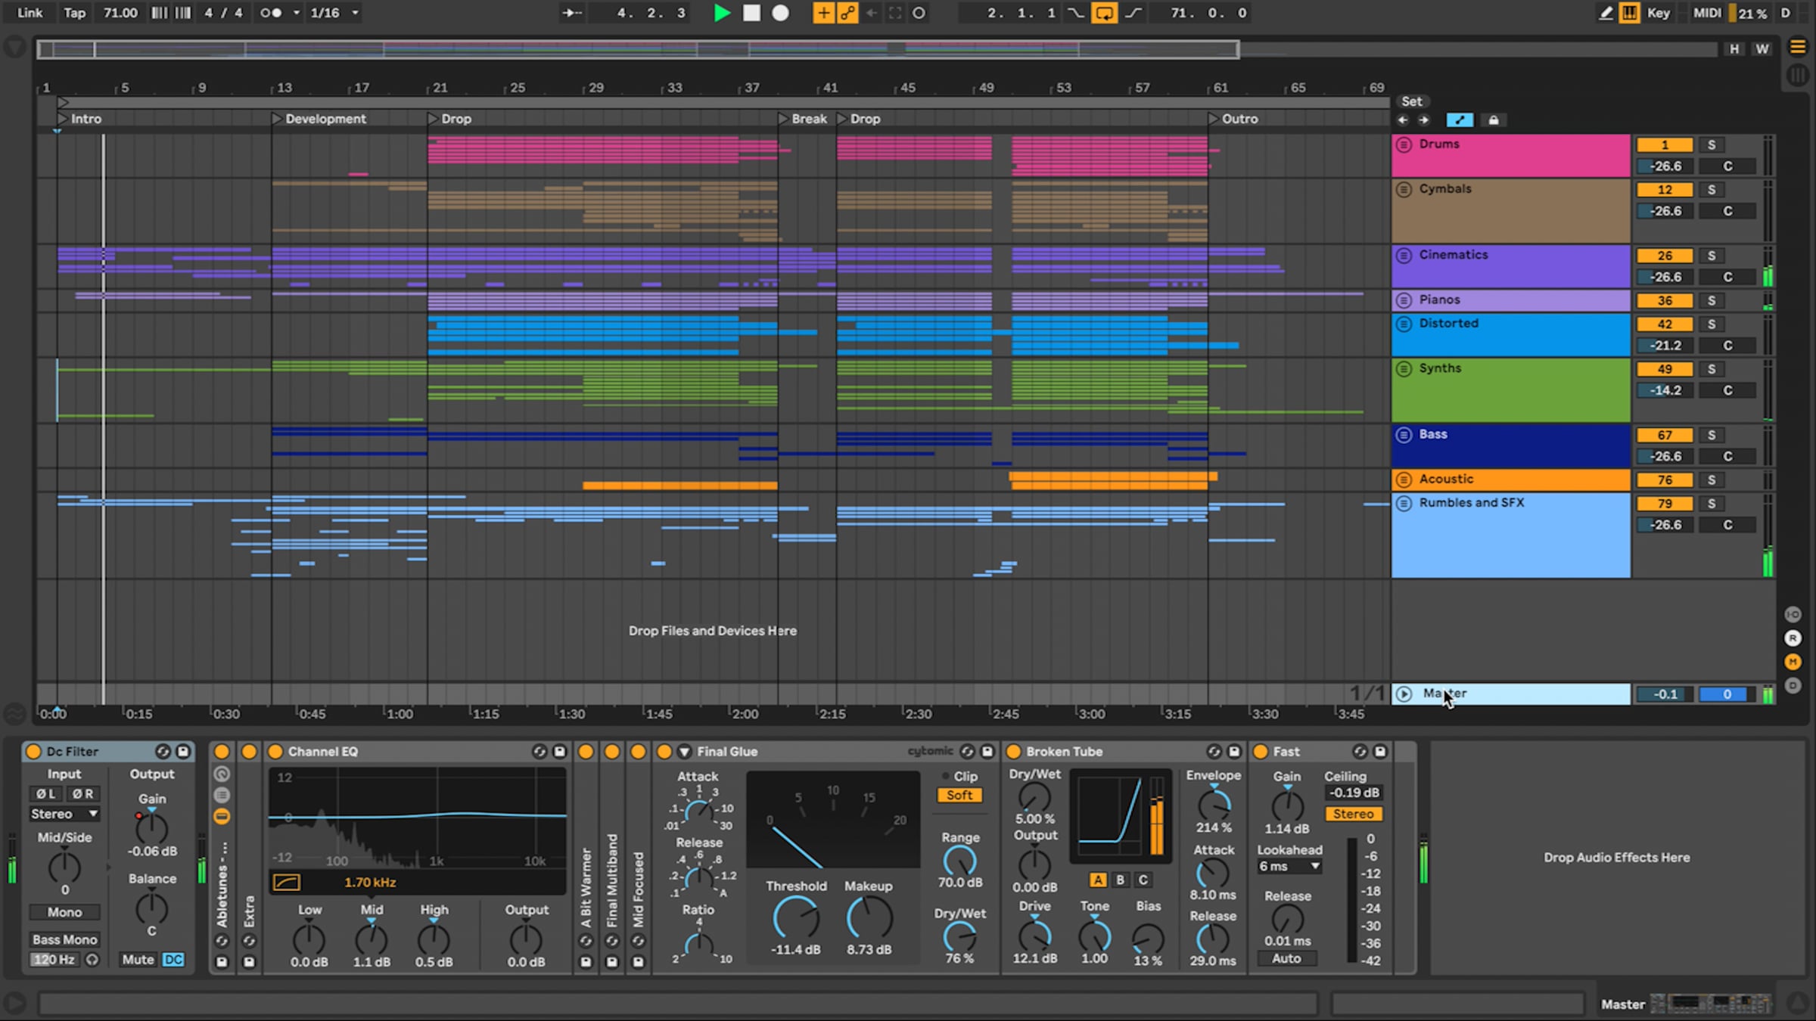This screenshot has width=1816, height=1021.
Task: Enable Draw Mode pencil icon
Action: [x=1606, y=13]
